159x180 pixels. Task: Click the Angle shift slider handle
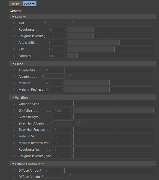119,43
